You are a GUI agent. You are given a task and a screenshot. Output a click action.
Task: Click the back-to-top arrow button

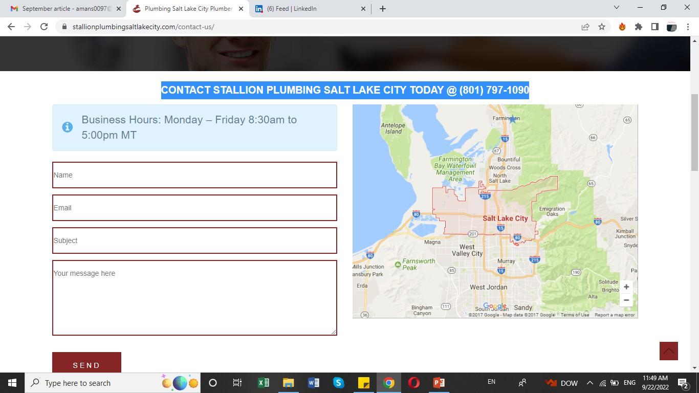[x=669, y=351]
